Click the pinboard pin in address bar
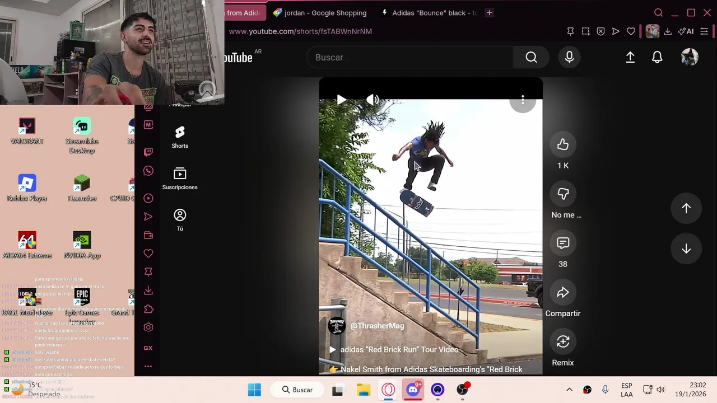 [570, 31]
